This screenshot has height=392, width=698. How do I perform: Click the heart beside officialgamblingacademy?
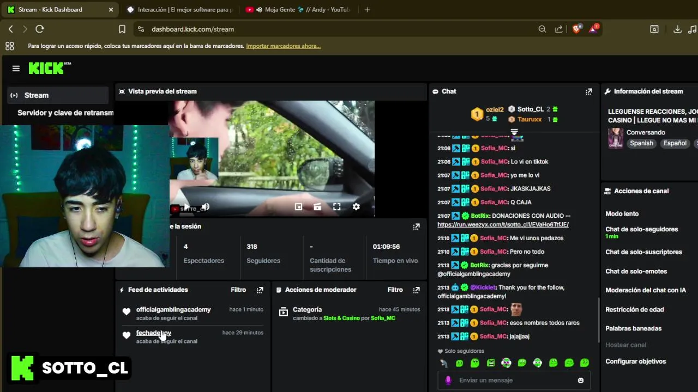point(127,312)
